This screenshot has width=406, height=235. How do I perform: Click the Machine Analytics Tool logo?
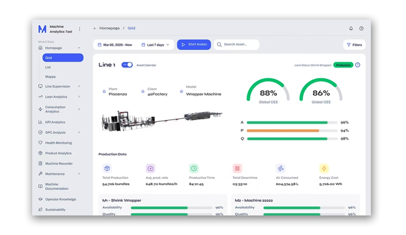click(x=42, y=29)
